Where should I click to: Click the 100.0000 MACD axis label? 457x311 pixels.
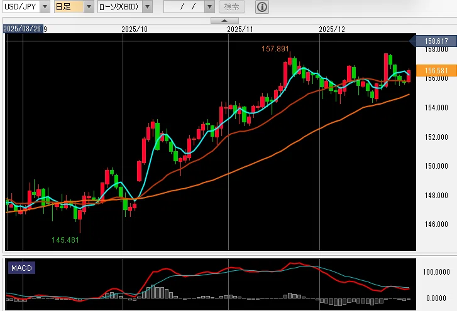pos(436,272)
